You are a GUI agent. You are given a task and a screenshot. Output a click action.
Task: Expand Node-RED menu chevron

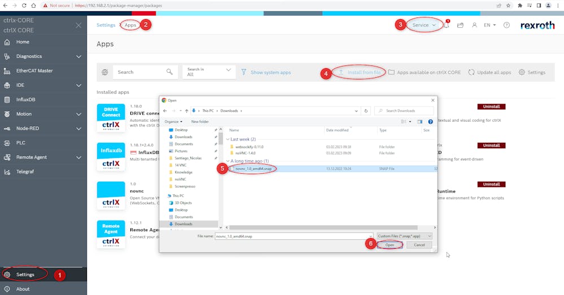point(79,128)
